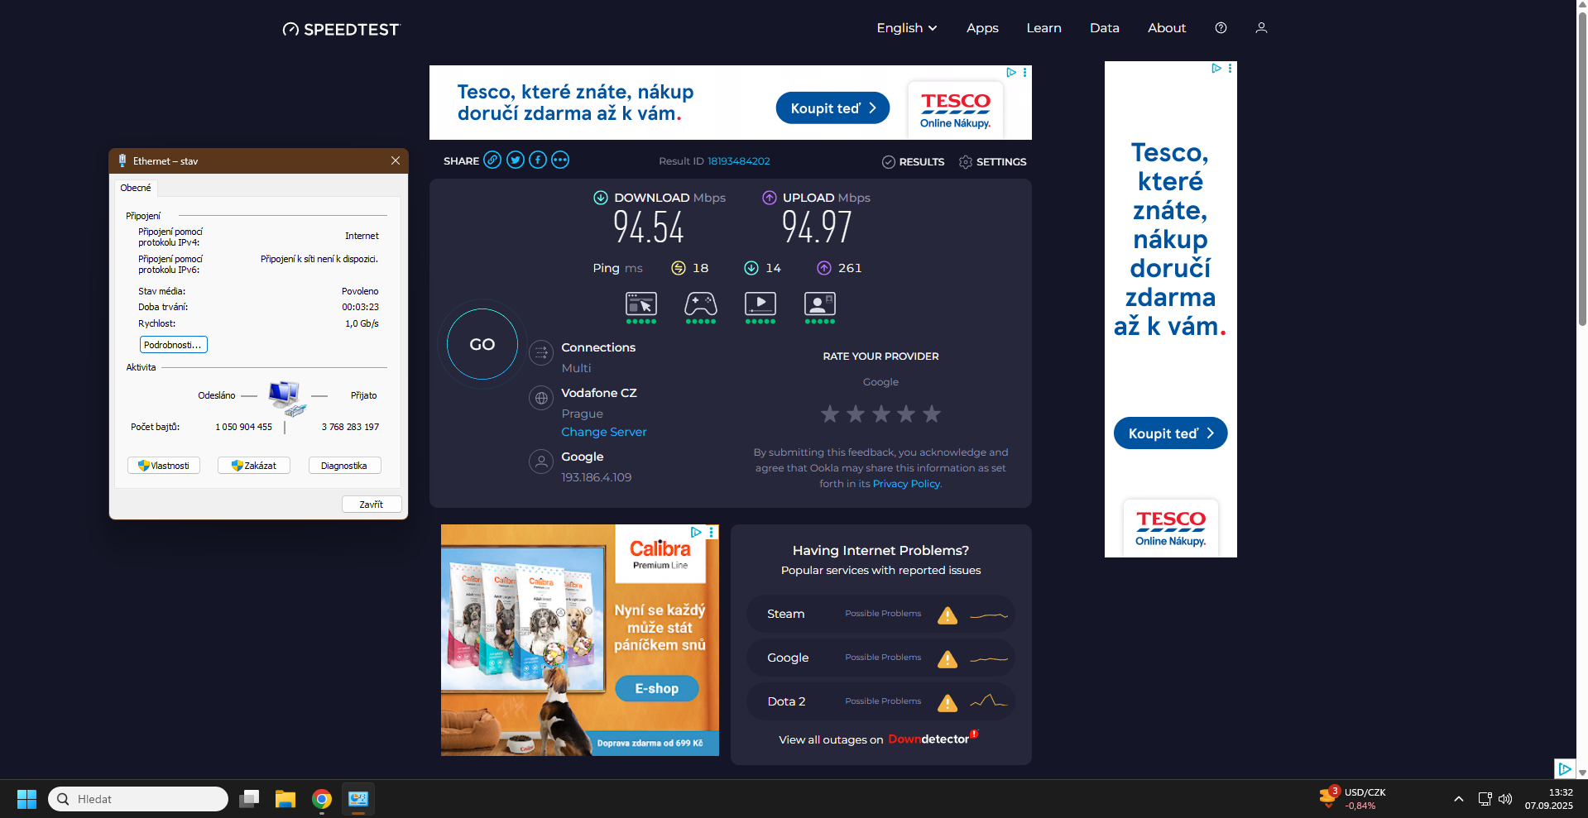Viewport: 1588px width, 818px height.
Task: Click the Hledat taskbar search box
Action: (x=138, y=799)
